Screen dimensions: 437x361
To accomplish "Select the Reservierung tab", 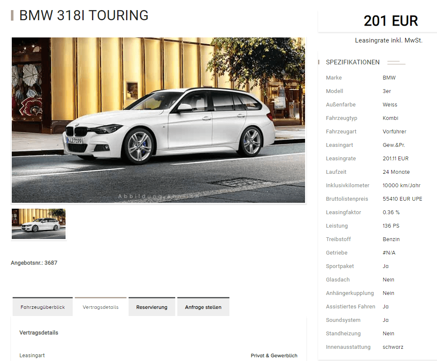I will 152,307.
